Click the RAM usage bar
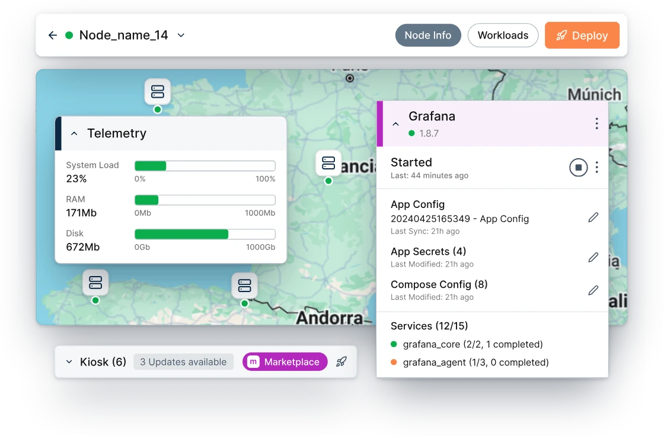This screenshot has width=664, height=436. click(x=205, y=200)
